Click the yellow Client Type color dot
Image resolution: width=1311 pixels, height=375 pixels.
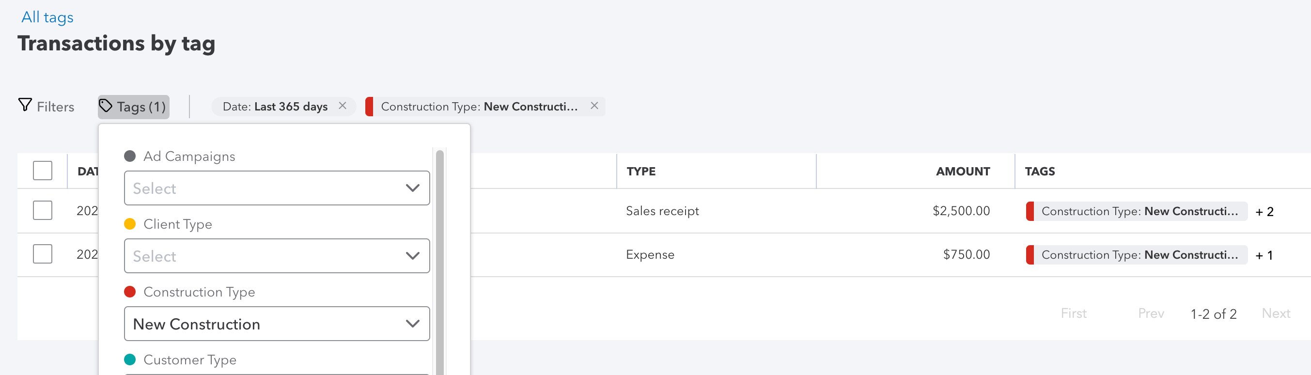click(130, 224)
